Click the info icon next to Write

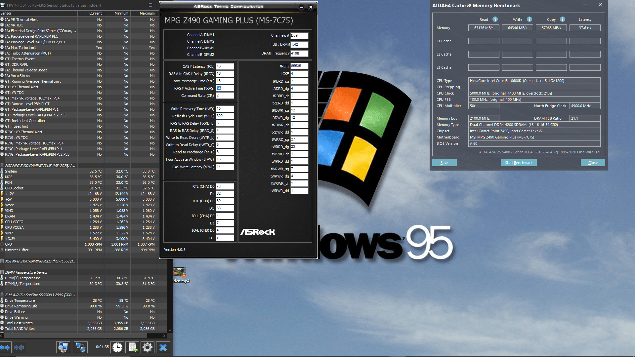[529, 19]
